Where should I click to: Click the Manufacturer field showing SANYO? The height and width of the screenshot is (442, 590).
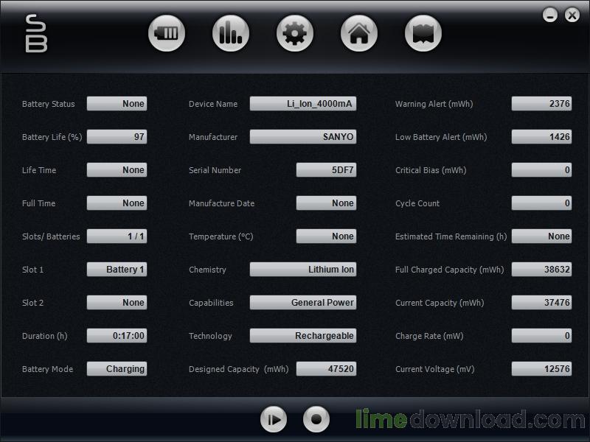point(302,137)
